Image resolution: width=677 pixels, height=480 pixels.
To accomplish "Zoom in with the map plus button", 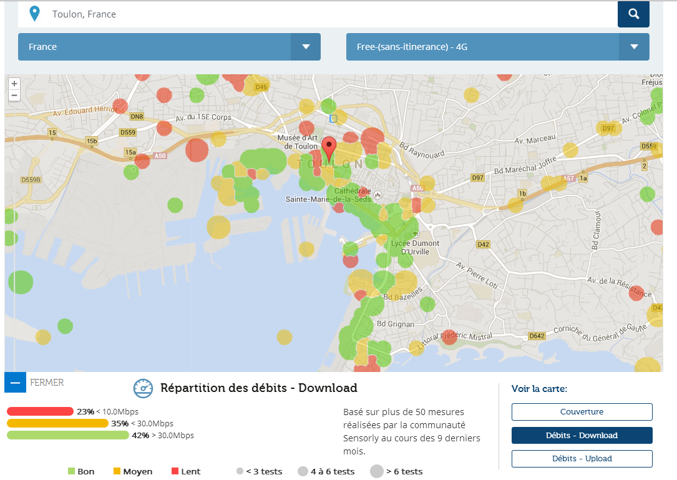I will tap(14, 84).
